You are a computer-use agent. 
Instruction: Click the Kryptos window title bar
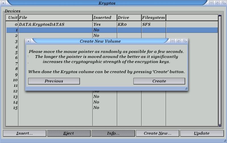point(107,3)
